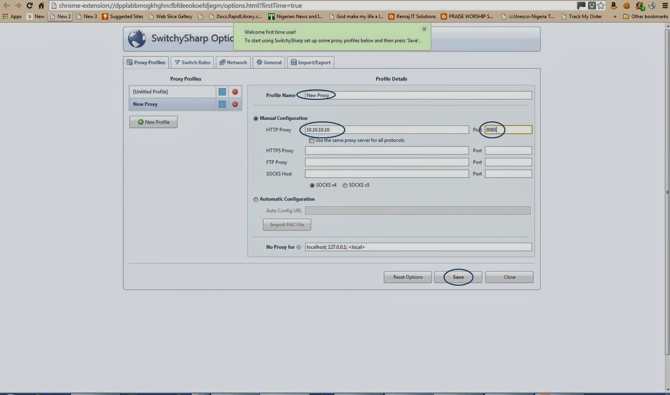This screenshot has width=670, height=395.
Task: Open the Import/Export tab
Action: coord(311,62)
